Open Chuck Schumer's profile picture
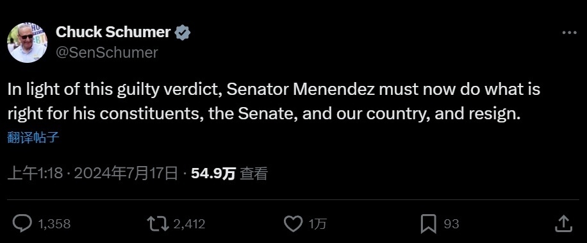The height and width of the screenshot is (243, 587). [28, 42]
